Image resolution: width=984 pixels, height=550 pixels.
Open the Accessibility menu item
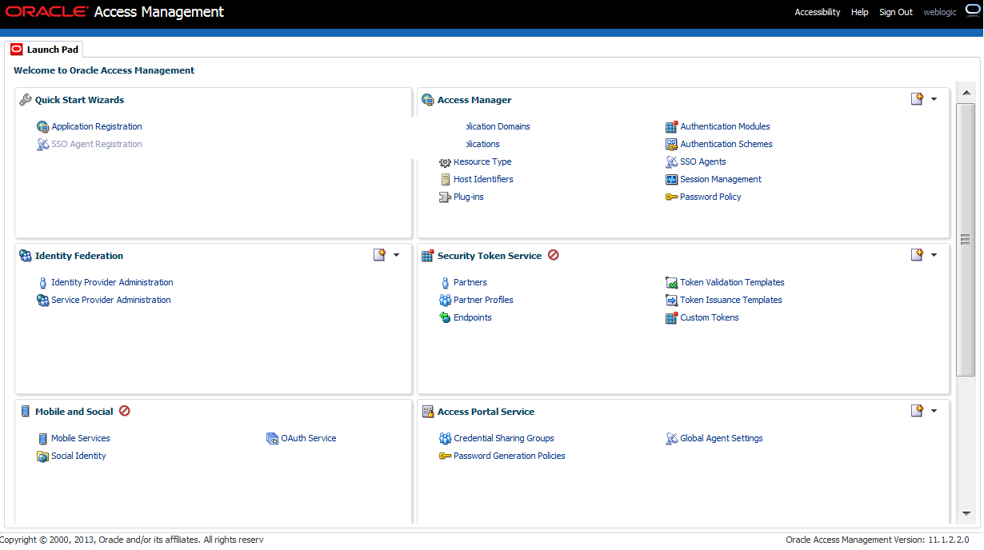pyautogui.click(x=818, y=12)
